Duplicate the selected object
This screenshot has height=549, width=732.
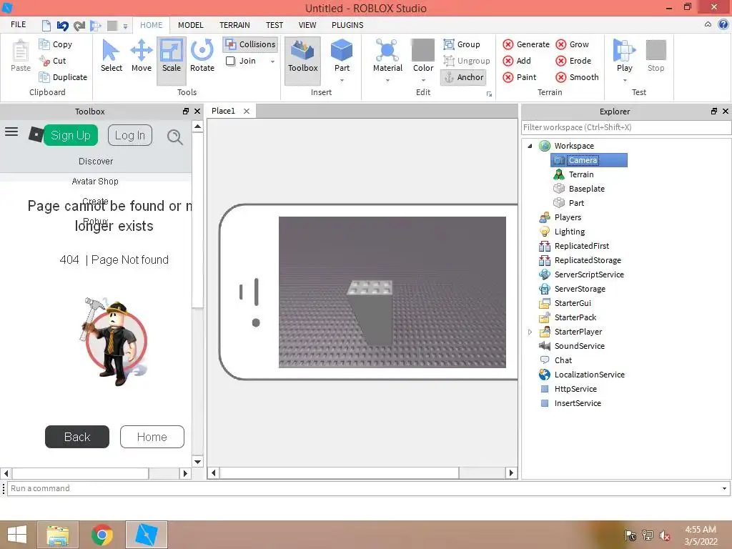coord(63,77)
